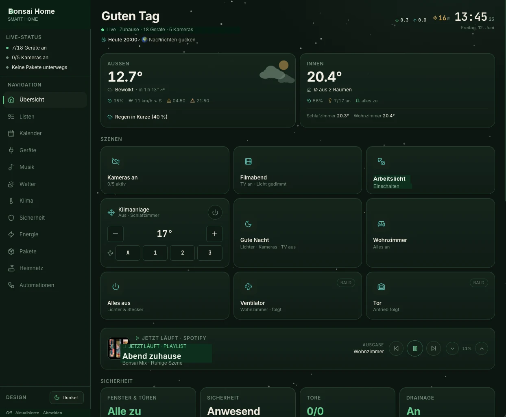The width and height of the screenshot is (506, 417).
Task: Skip to previous track
Action: coord(396,348)
